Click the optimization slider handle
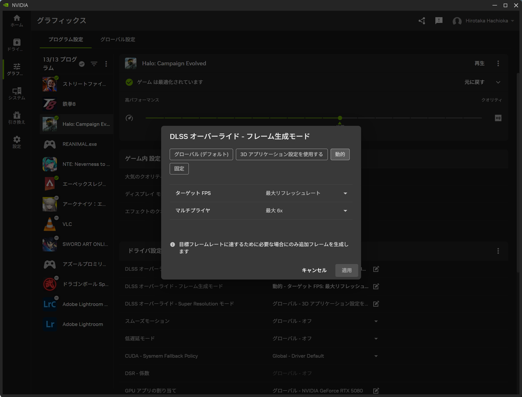This screenshot has height=397, width=522. click(x=340, y=118)
